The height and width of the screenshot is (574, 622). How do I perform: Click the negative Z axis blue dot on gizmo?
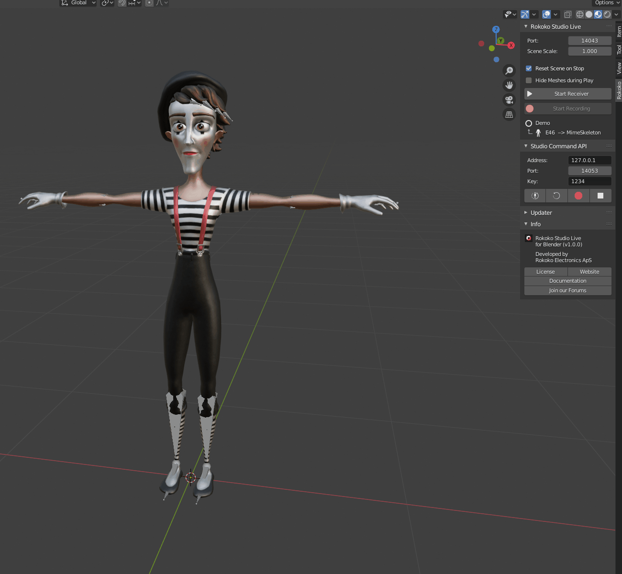tap(496, 60)
